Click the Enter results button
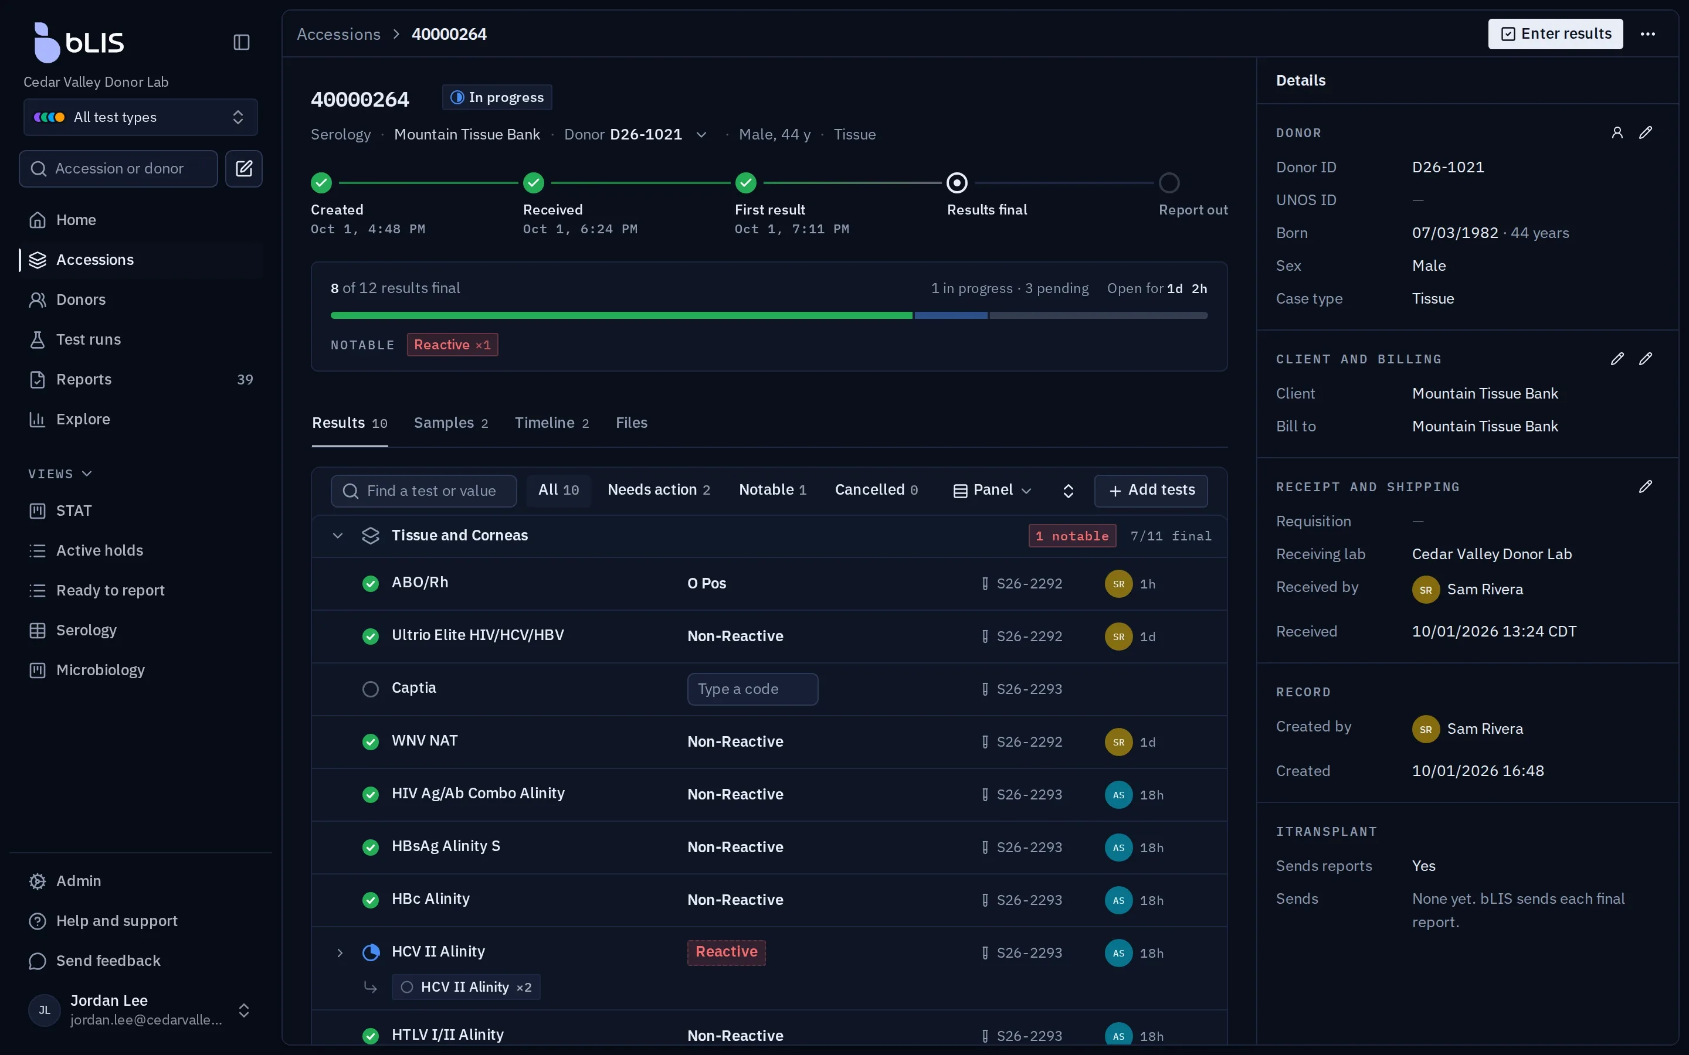The width and height of the screenshot is (1689, 1055). point(1555,33)
